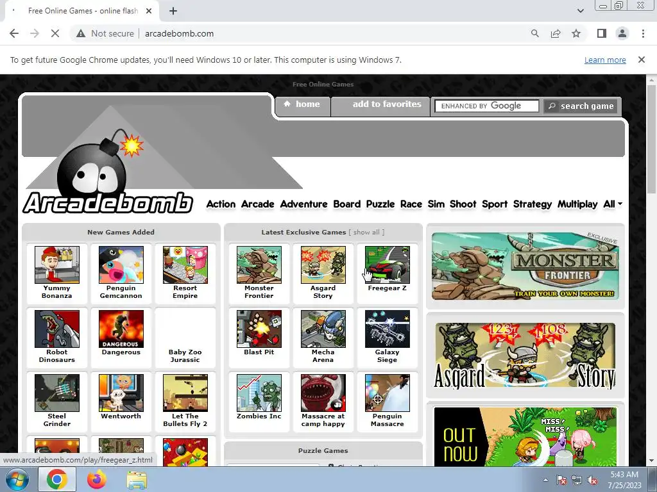Viewport: 657px width, 492px height.
Task: Open Galaxy Siege game thumbnail
Action: tap(387, 329)
